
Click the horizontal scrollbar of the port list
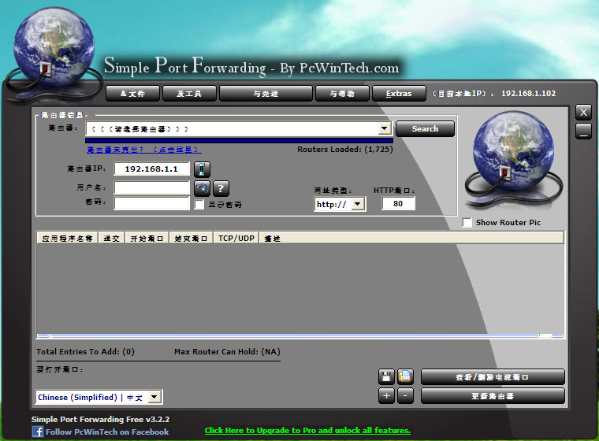click(x=300, y=335)
